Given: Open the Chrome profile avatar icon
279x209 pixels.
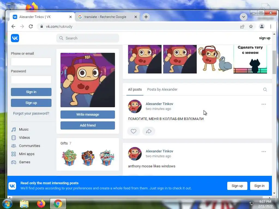Looking at the screenshot, I should [262, 26].
